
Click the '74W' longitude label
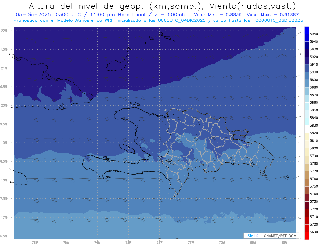click(97, 243)
